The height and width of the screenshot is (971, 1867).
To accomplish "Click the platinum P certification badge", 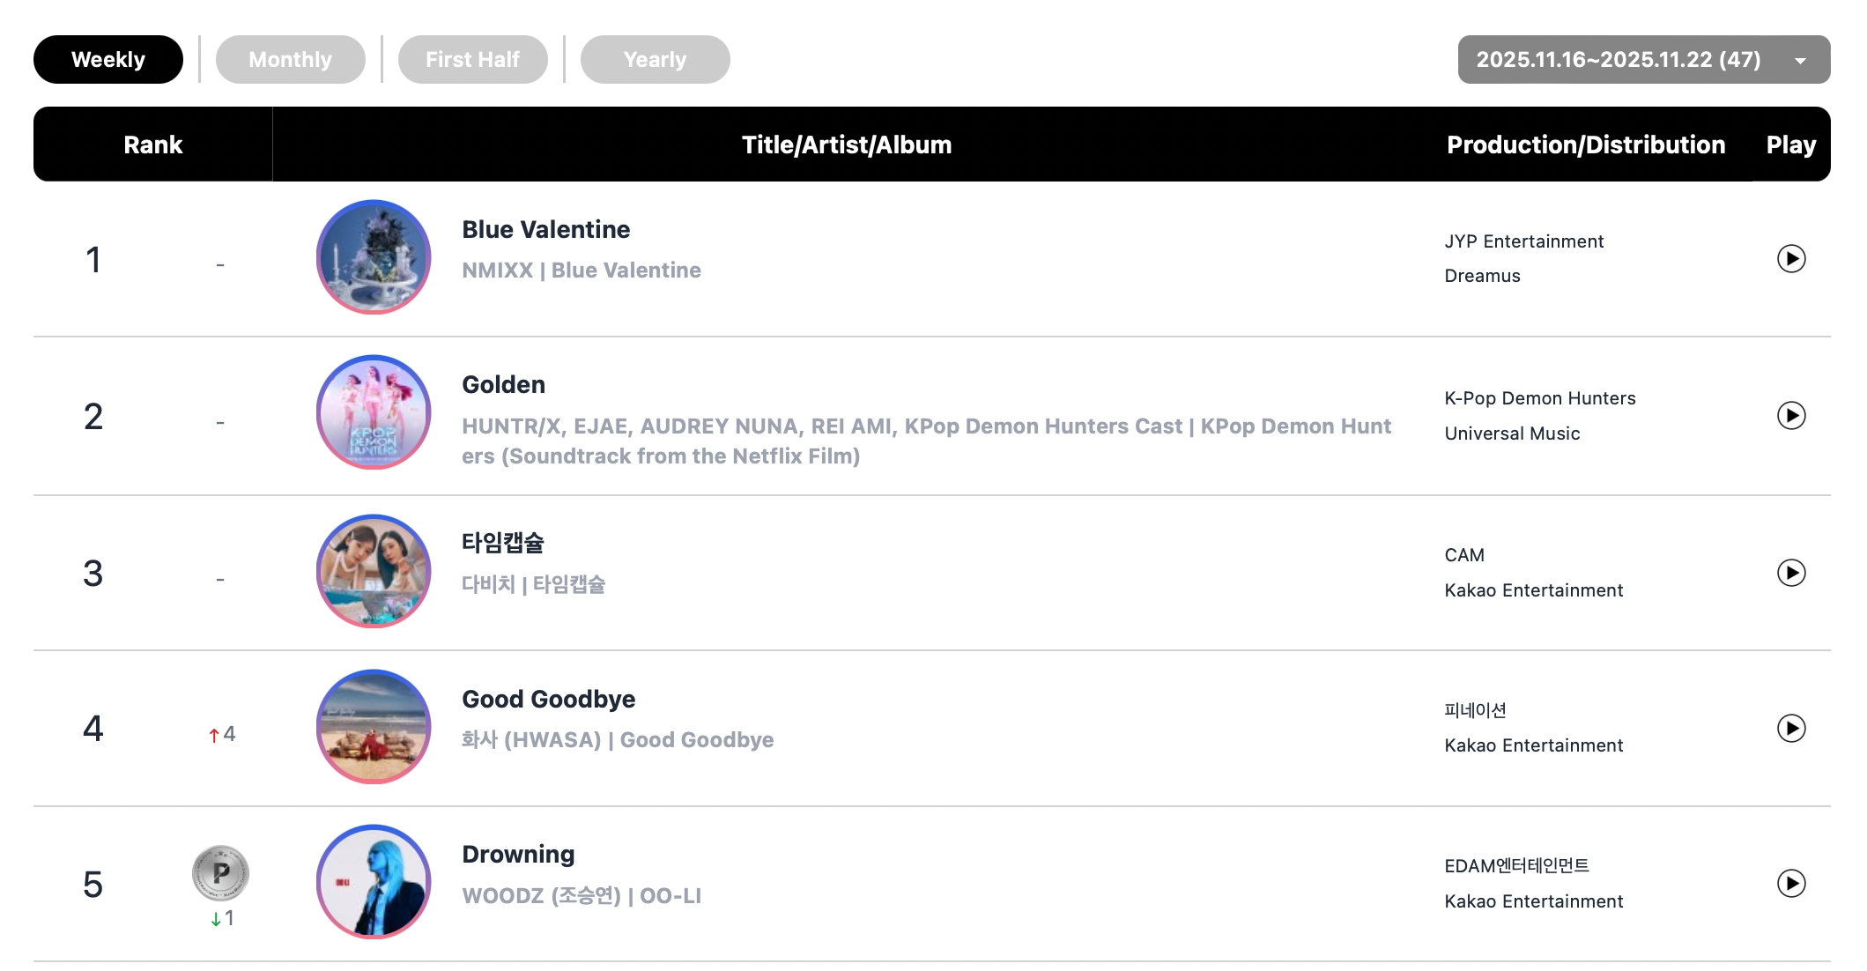I will point(220,873).
